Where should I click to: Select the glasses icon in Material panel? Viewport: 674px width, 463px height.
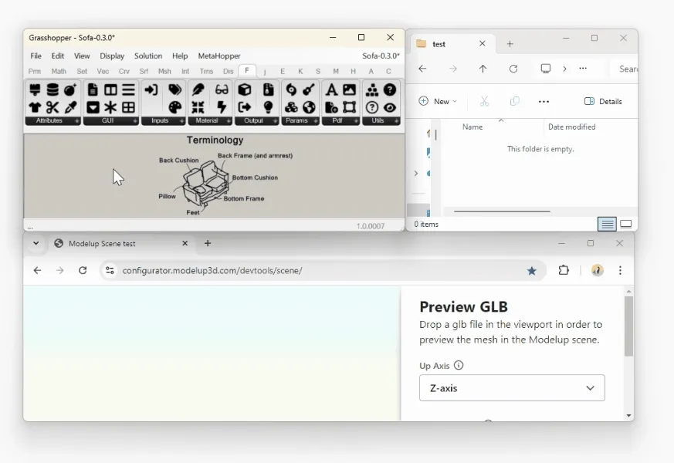(x=222, y=90)
